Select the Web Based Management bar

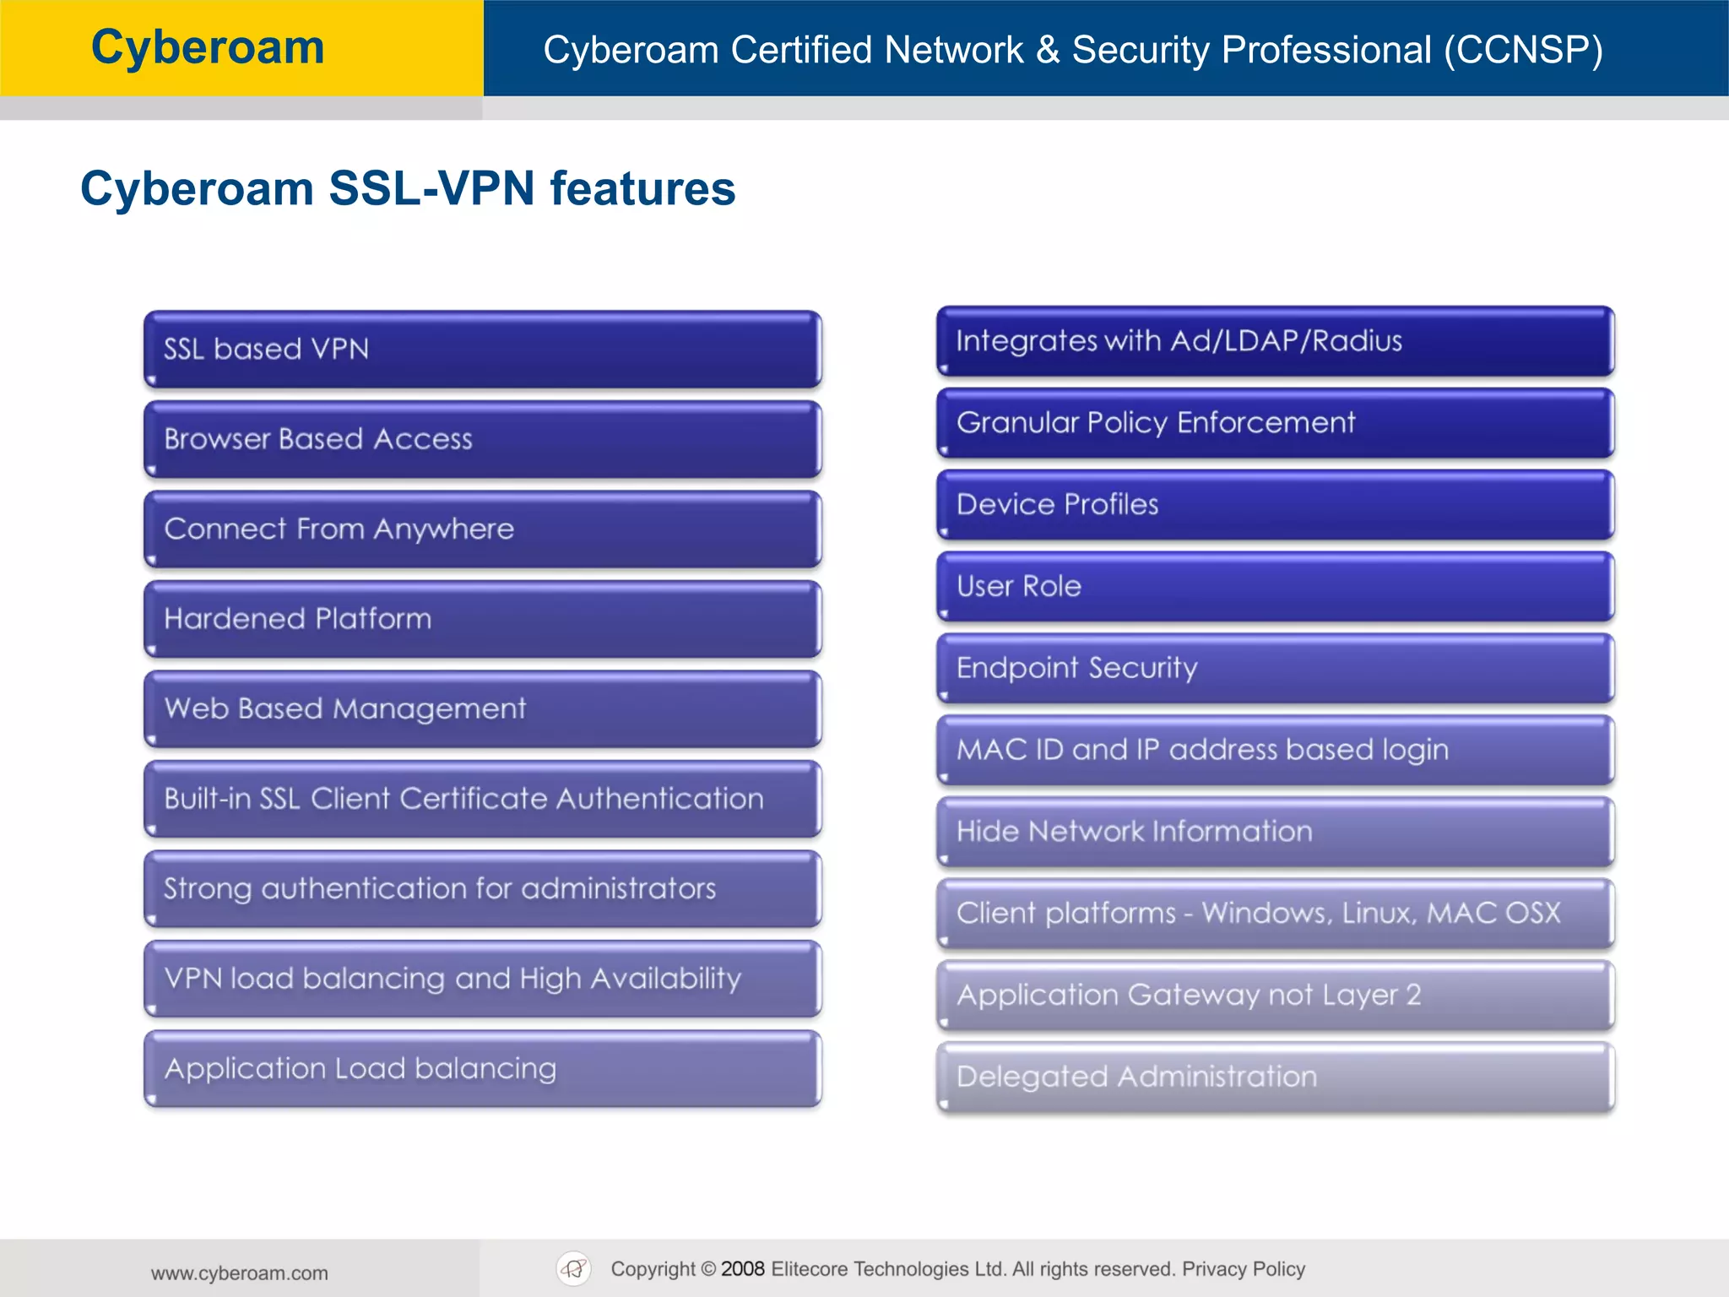tap(483, 709)
